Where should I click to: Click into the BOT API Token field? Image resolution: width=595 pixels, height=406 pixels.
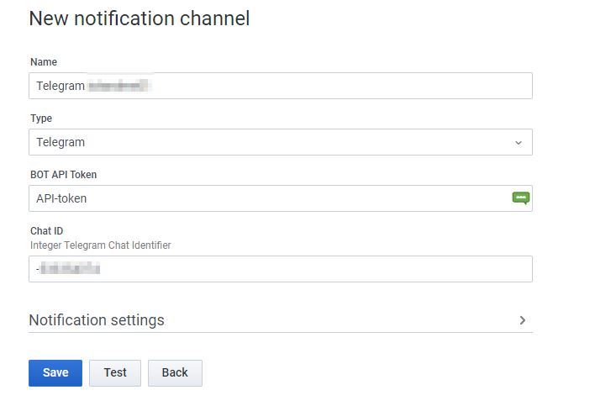281,198
